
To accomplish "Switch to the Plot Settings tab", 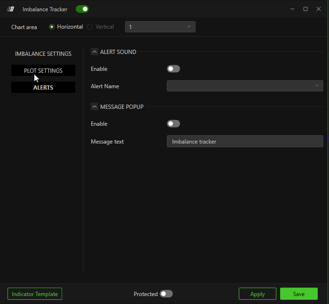I will pos(43,70).
